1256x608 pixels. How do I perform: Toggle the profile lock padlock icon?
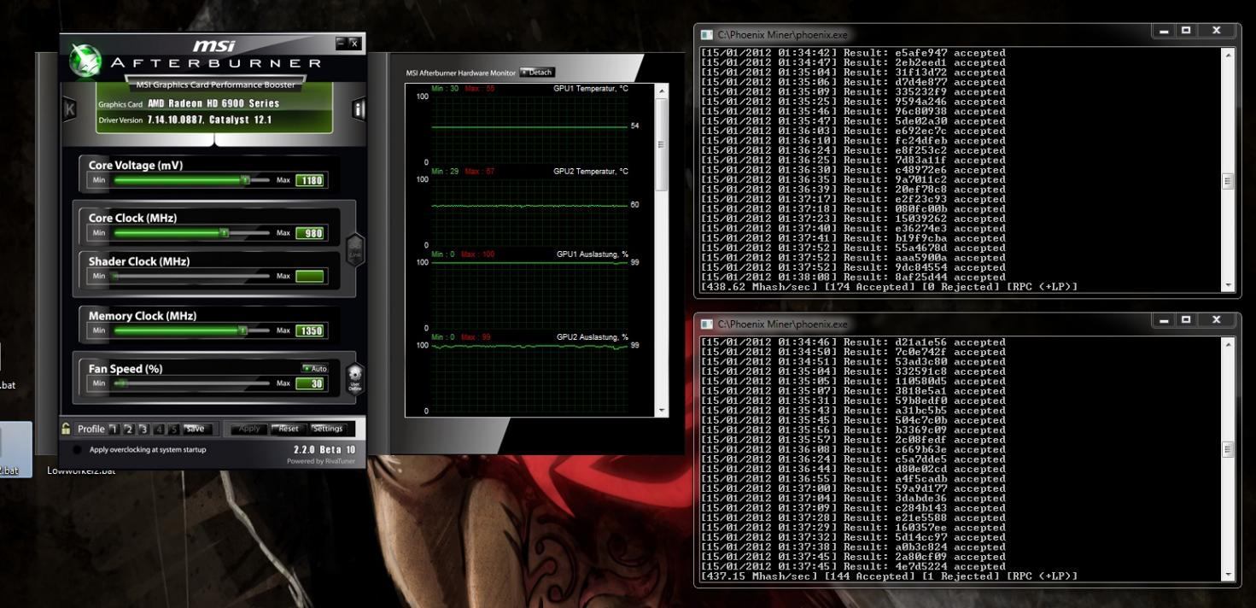66,429
